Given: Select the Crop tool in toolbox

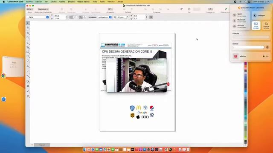Looking at the screenshot, I should (x=28, y=33).
